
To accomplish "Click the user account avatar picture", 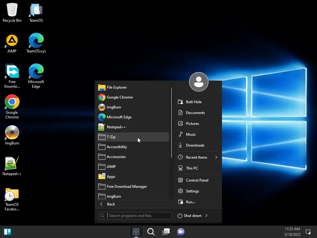I will click(198, 82).
